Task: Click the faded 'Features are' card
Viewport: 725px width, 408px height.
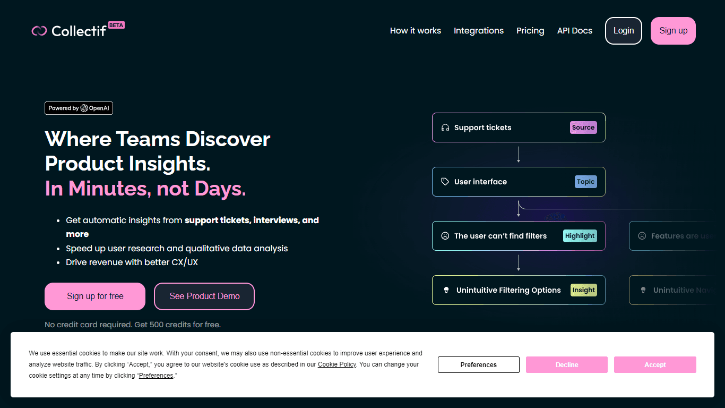Action: point(672,236)
